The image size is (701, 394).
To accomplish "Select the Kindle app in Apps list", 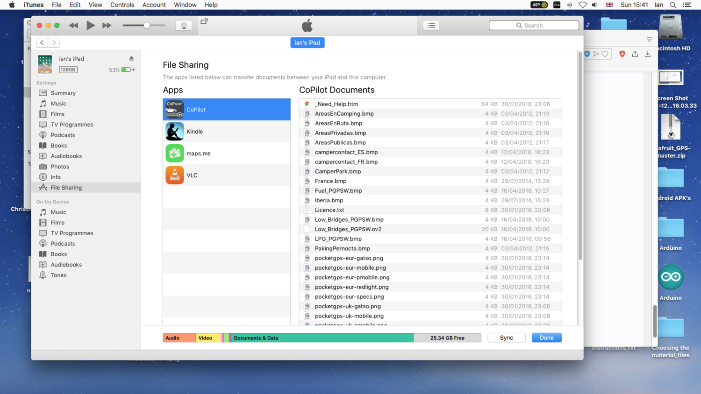I will pos(227,132).
